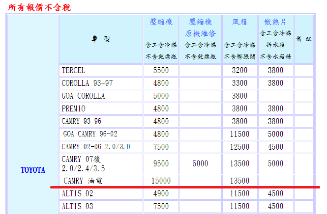
Task: Click ALTIS 03 散熱片 price 4500
Action: [275, 206]
